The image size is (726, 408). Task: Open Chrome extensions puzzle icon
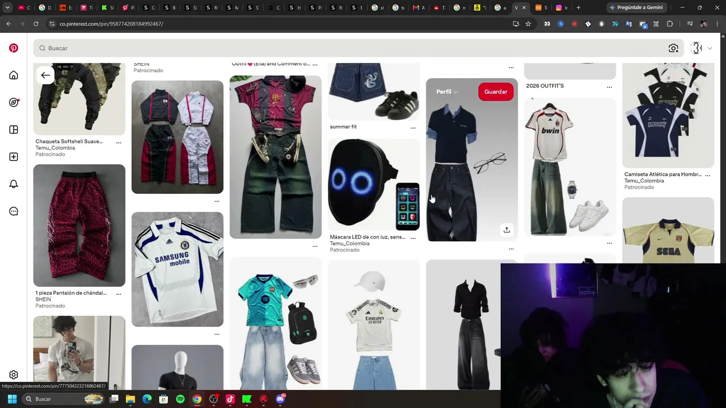(670, 24)
